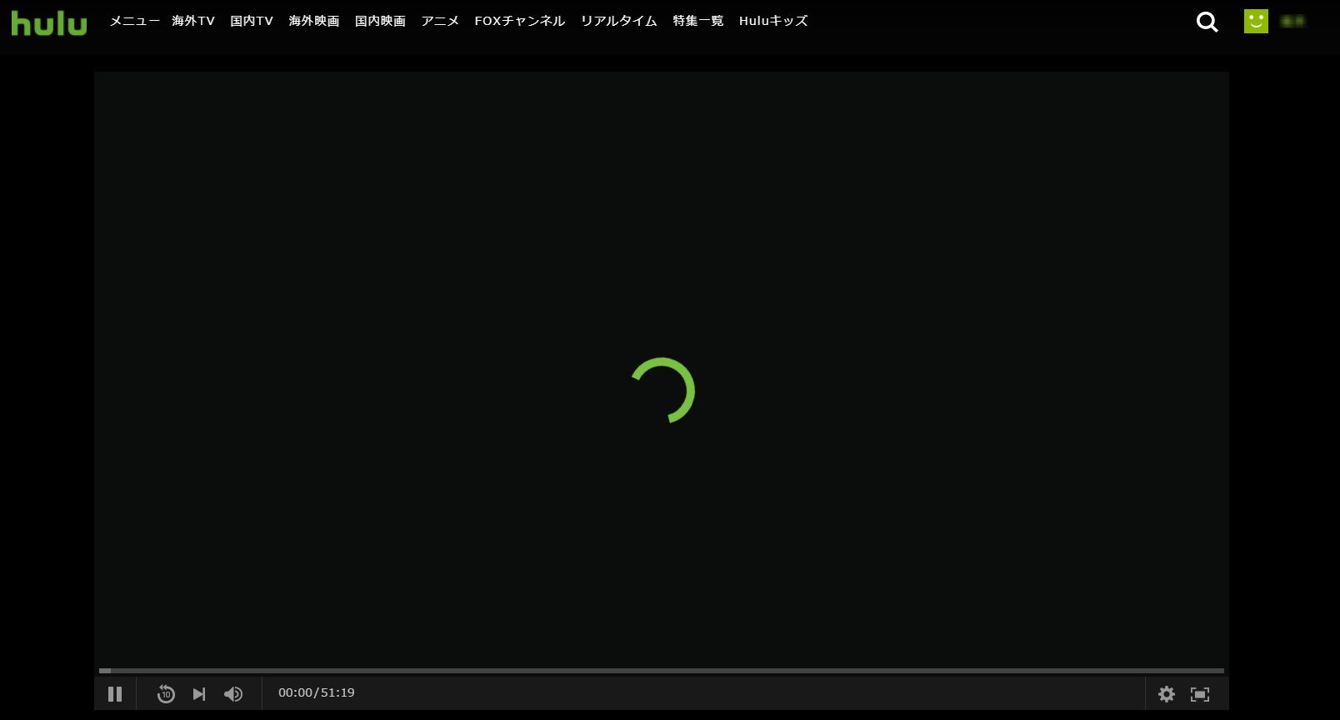Screen dimensions: 1340x720
Task: Pause the video playback
Action: click(115, 693)
